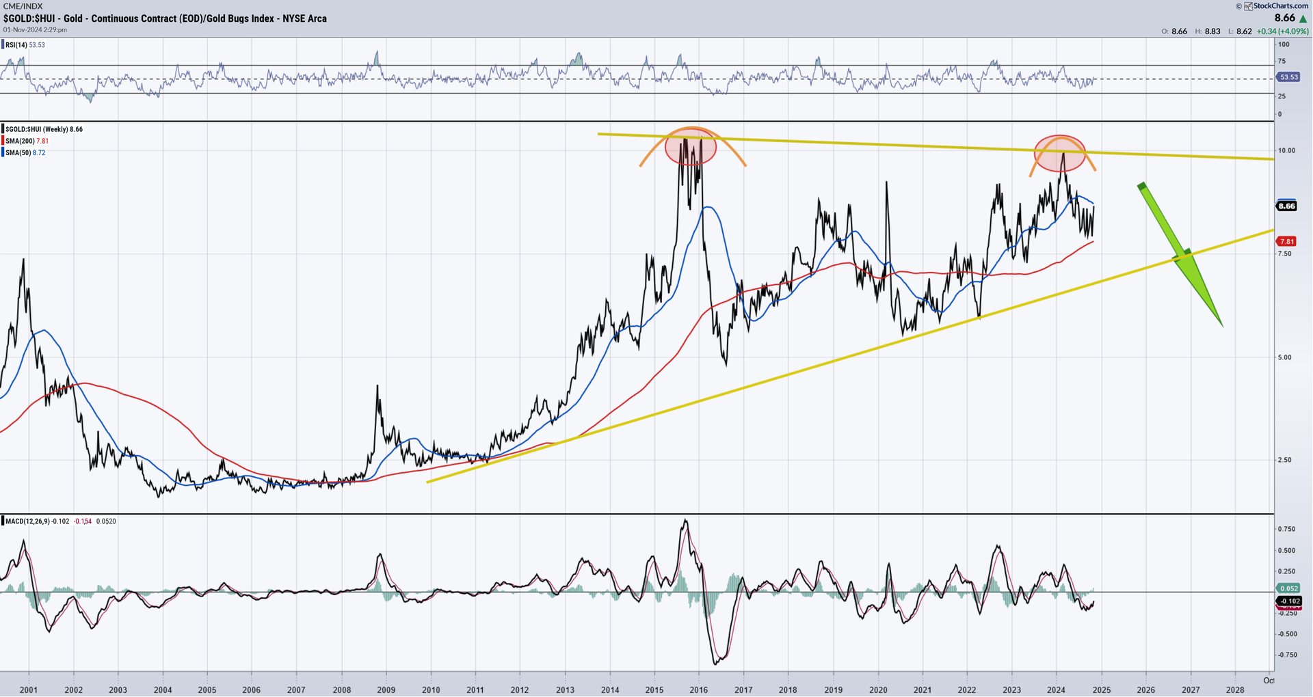The height and width of the screenshot is (697, 1313).
Task: Click the "2013" year label on the time axis
Action: coord(566,690)
